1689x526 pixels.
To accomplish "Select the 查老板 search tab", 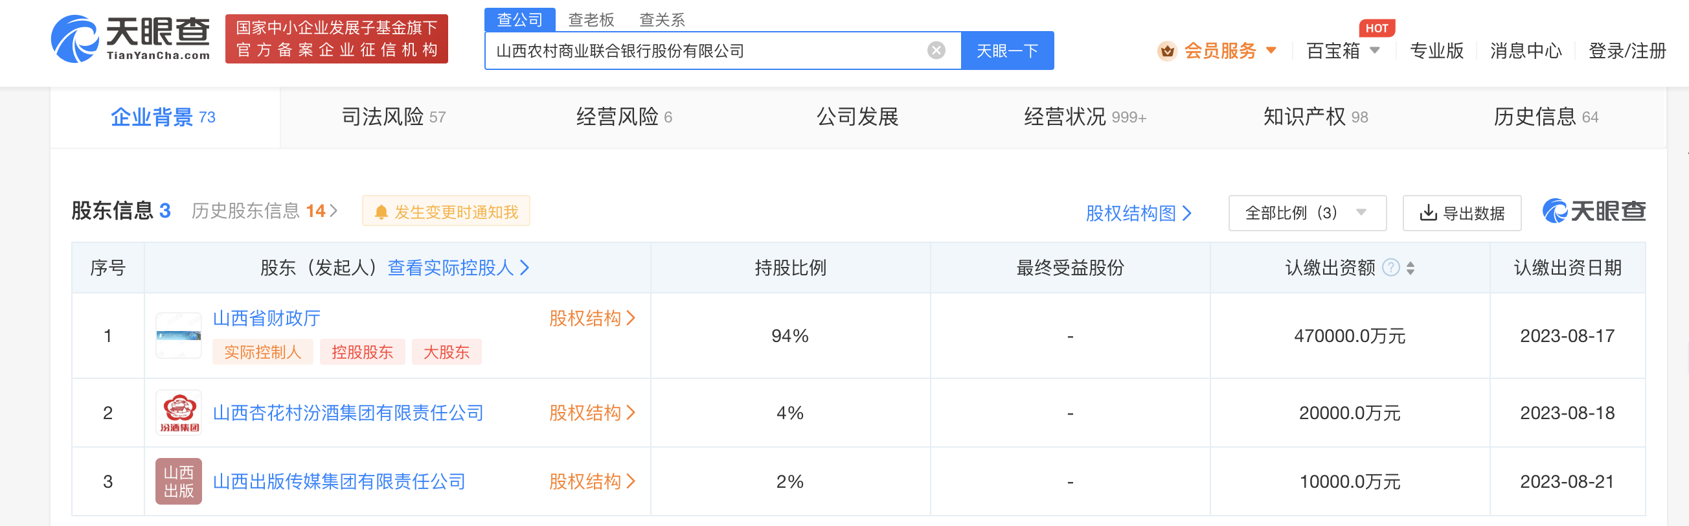I will [x=591, y=19].
